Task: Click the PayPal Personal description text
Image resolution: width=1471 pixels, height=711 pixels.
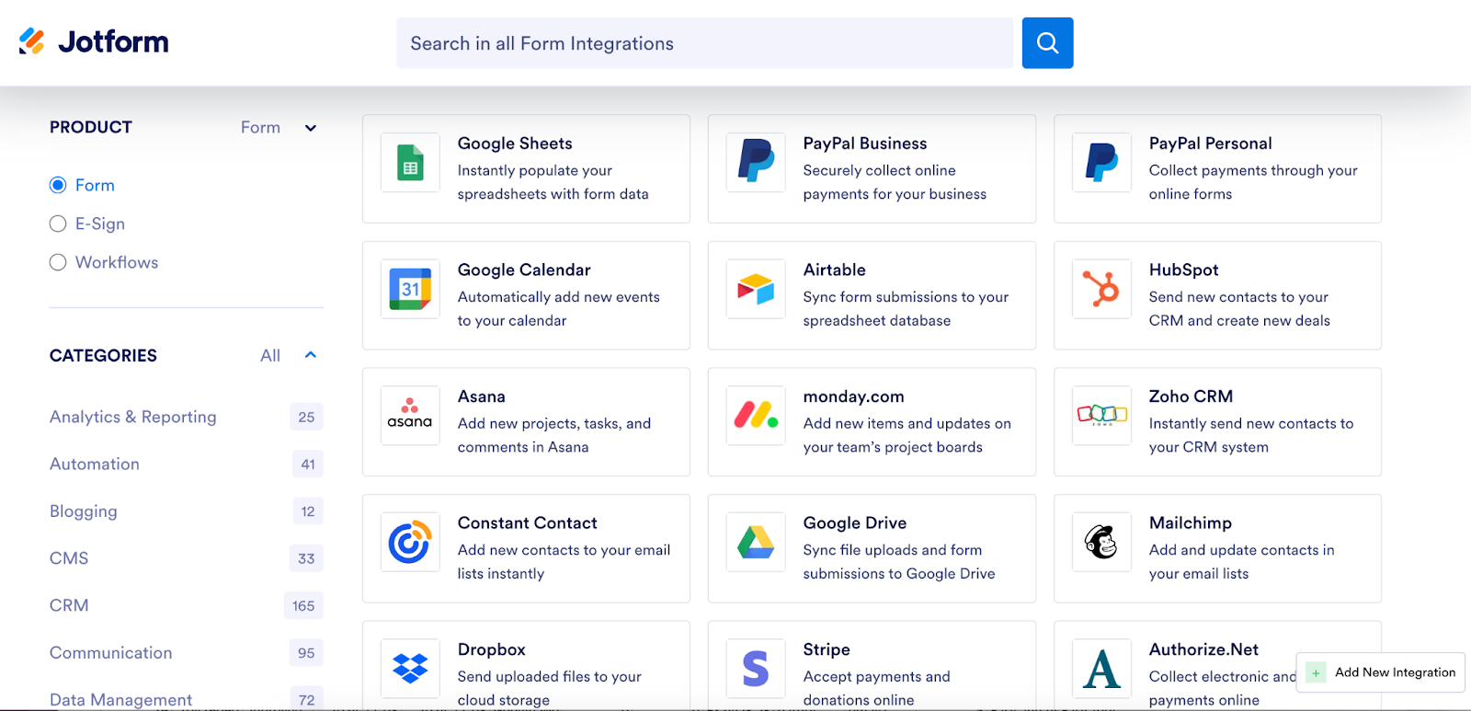Action: (1253, 182)
